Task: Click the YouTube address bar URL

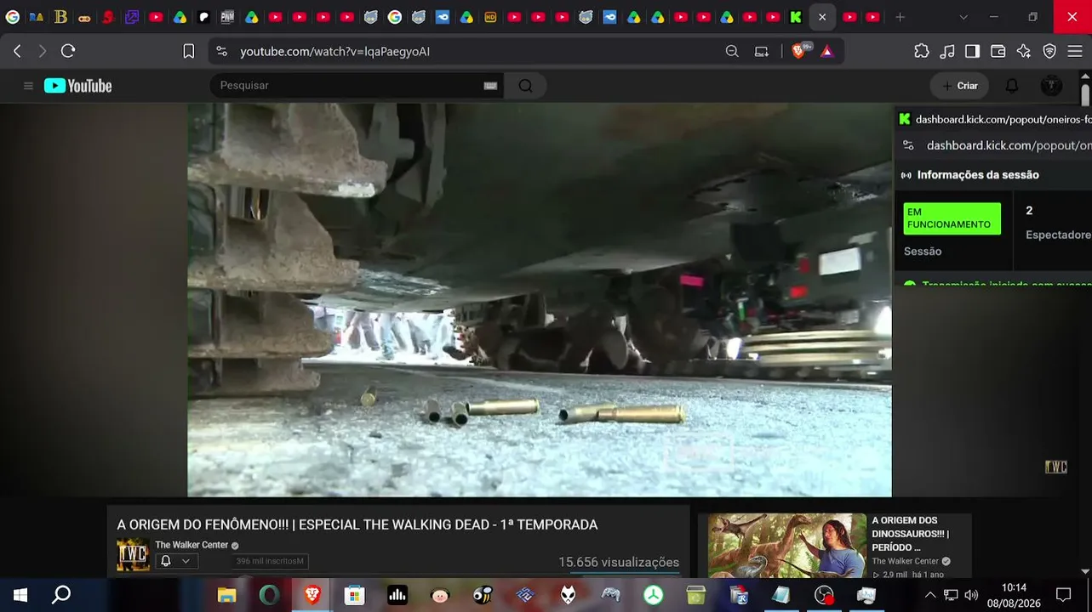Action: [334, 52]
